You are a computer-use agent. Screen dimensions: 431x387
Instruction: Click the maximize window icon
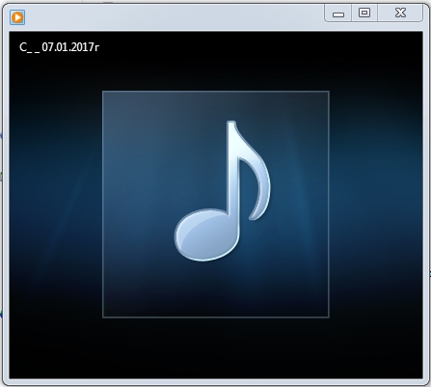point(364,13)
